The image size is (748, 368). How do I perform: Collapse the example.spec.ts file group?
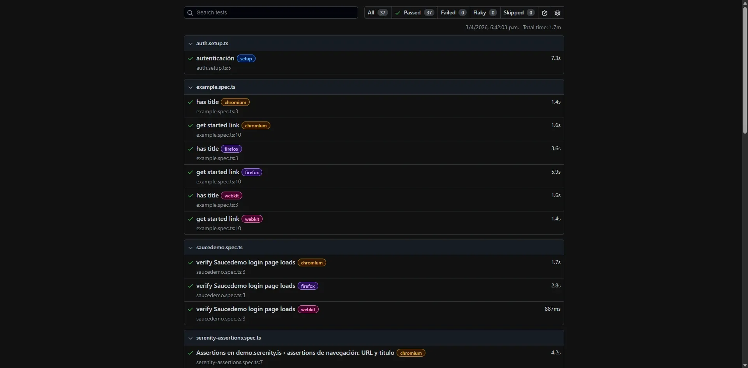191,87
